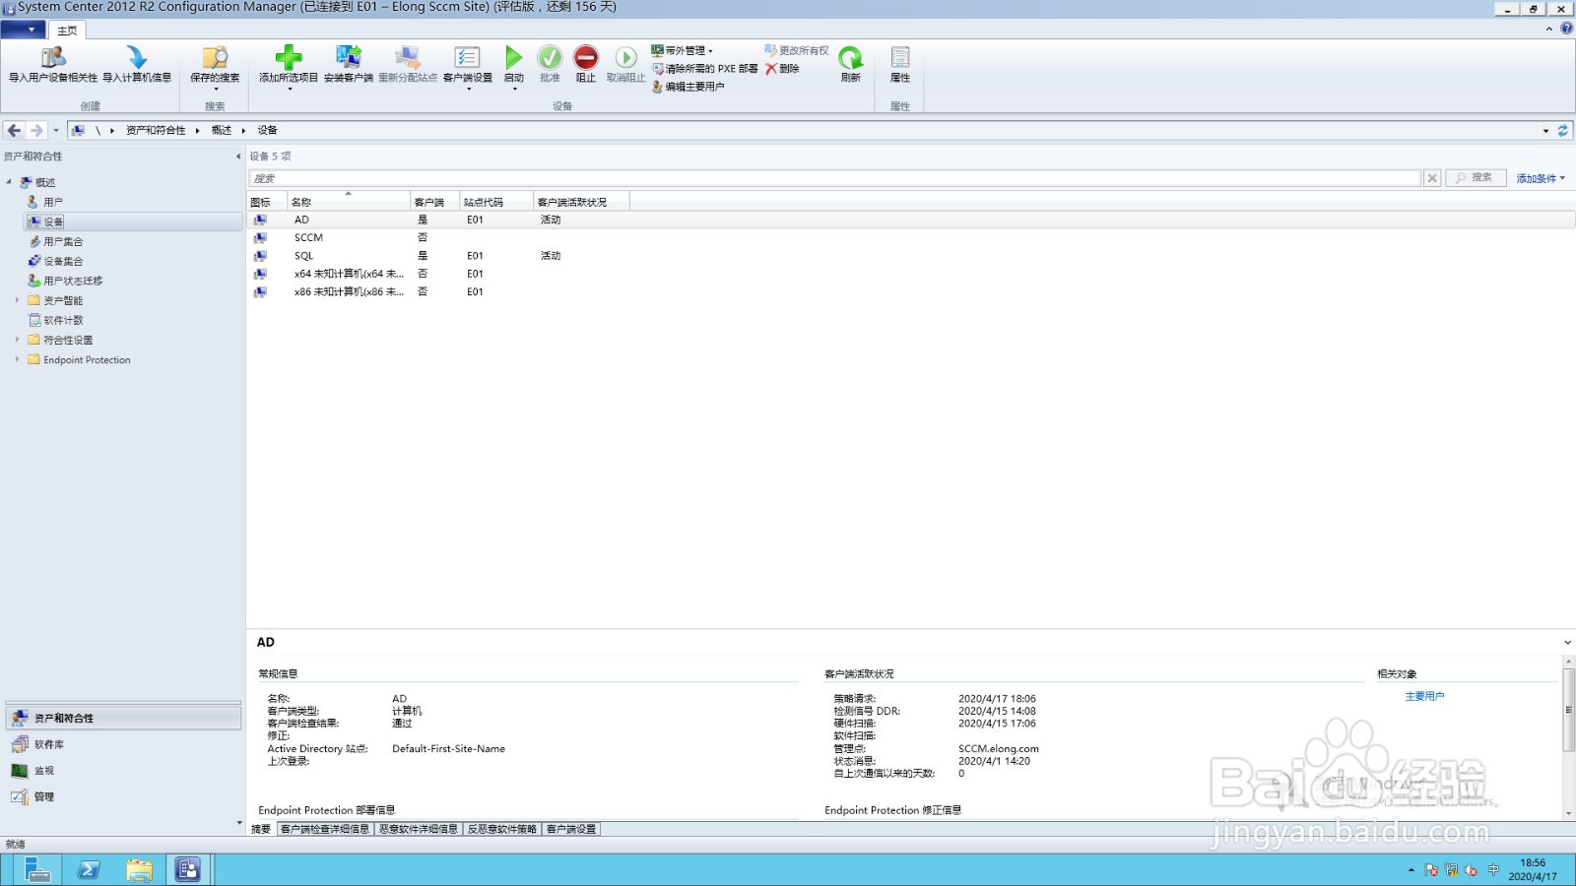1576x886 pixels.
Task: Click the Edit Primary Users (编辑主要用户) command
Action: coord(689,87)
